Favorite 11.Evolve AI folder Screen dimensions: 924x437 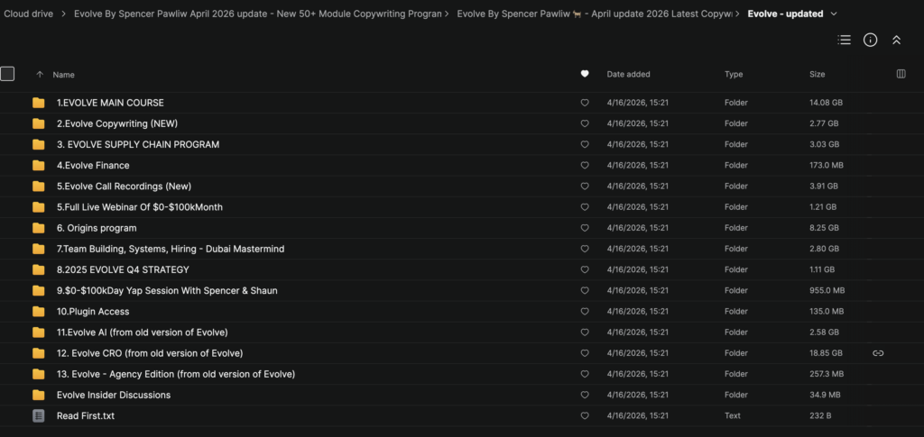click(585, 332)
